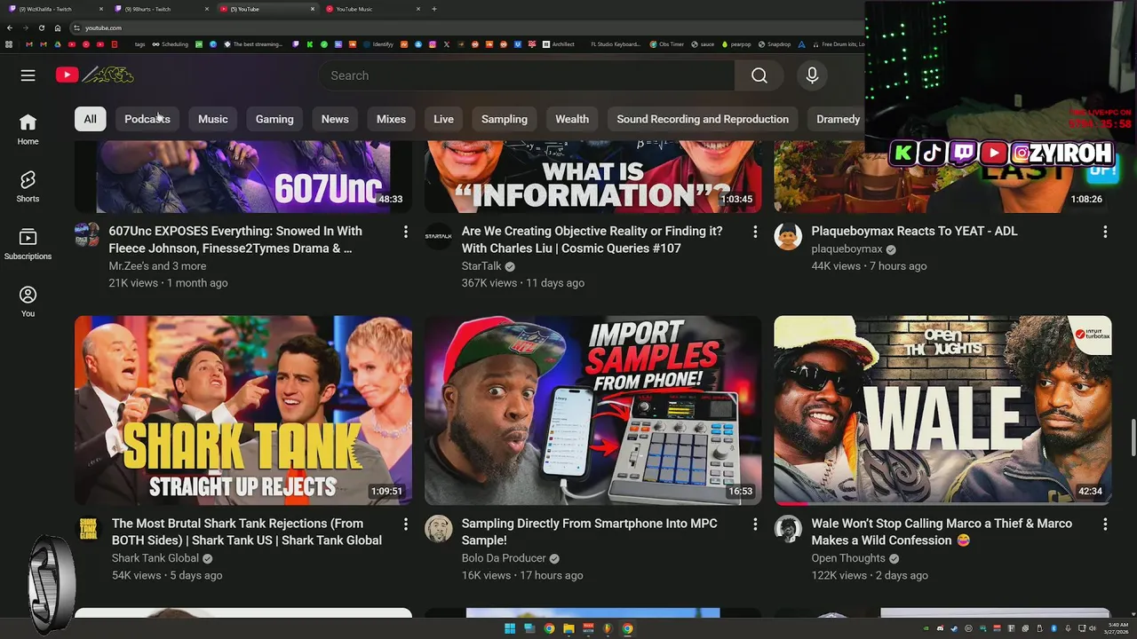Screen dimensions: 1137x639
Task: Open What Is Information video thumbnail
Action: (x=592, y=177)
